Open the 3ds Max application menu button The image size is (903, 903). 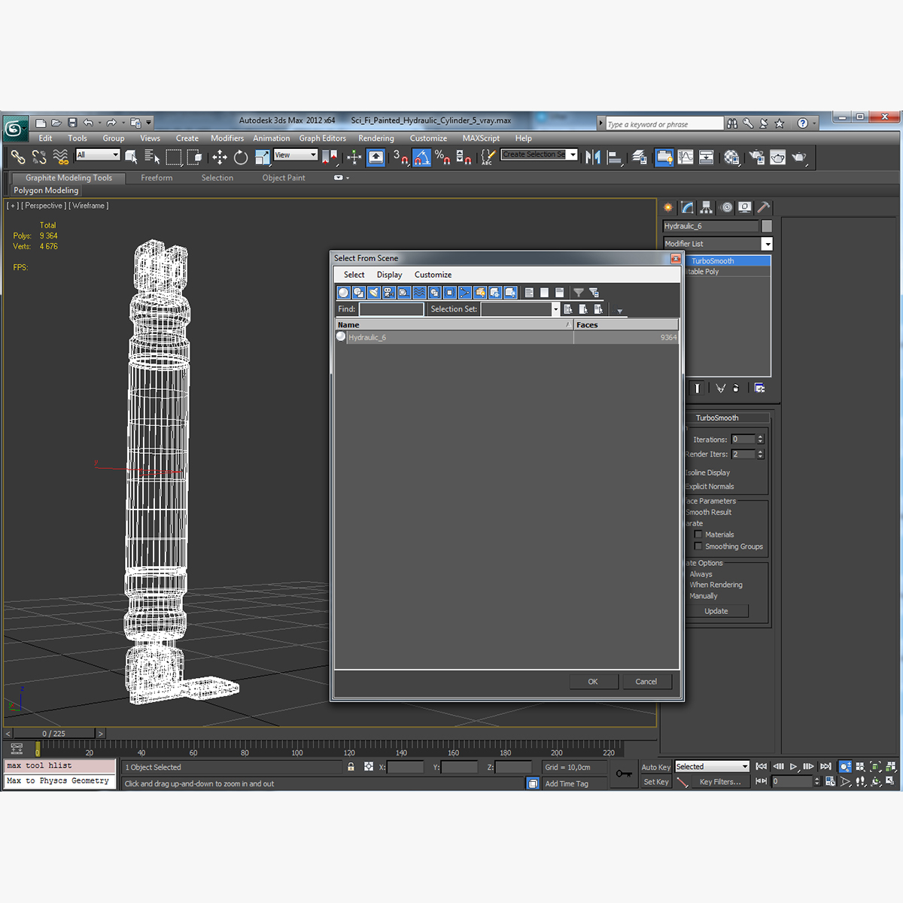15,129
